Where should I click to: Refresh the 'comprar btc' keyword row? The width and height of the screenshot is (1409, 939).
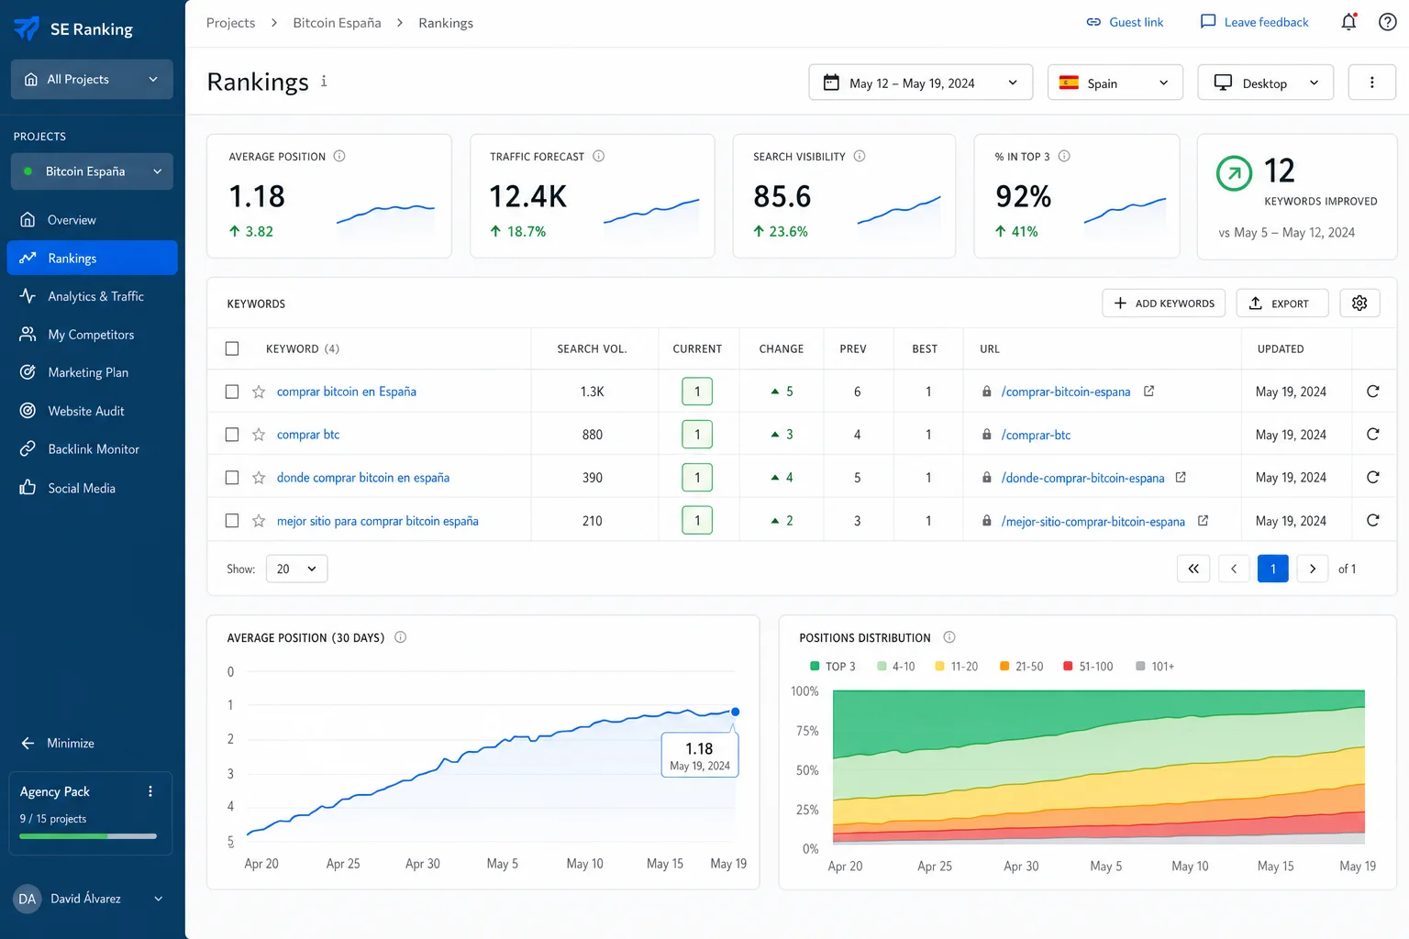point(1373,435)
